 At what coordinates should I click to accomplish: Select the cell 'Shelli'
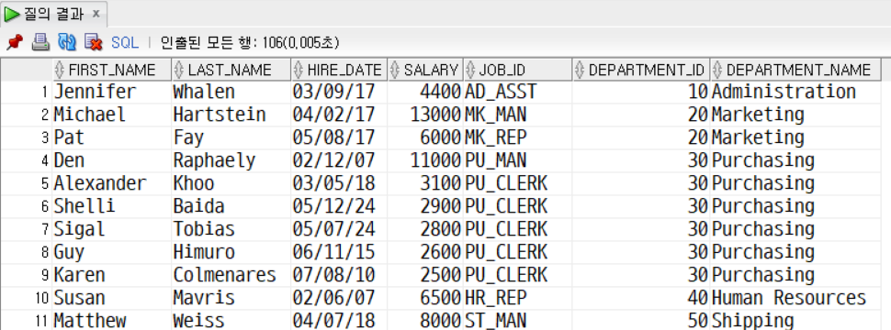click(x=112, y=206)
